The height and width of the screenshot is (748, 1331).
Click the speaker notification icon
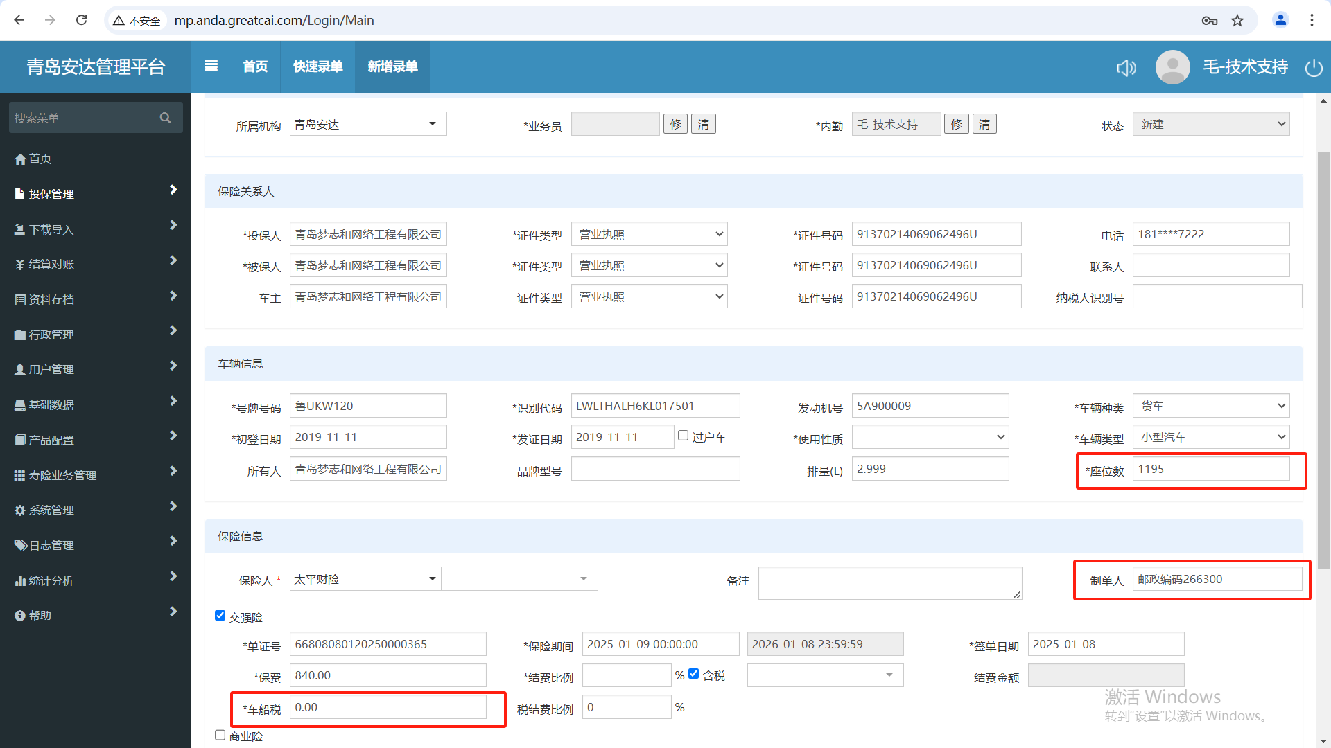(1126, 67)
